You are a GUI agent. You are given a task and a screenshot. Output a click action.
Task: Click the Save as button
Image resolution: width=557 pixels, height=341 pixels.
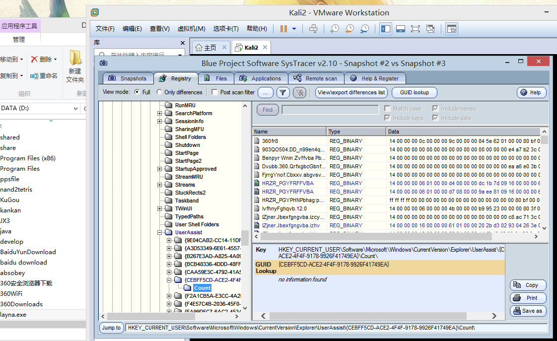coord(528,311)
